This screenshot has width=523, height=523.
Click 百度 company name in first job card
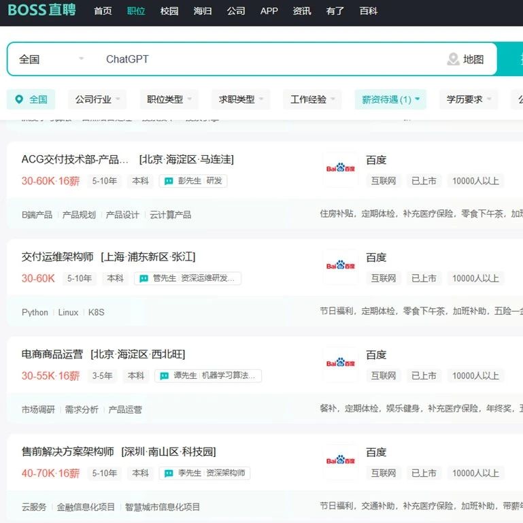click(376, 160)
